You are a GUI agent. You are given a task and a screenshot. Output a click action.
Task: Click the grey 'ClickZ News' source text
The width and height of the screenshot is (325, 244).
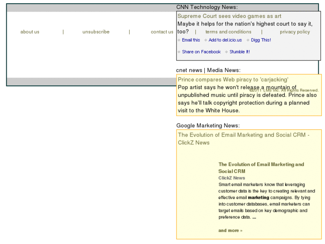coord(232,178)
